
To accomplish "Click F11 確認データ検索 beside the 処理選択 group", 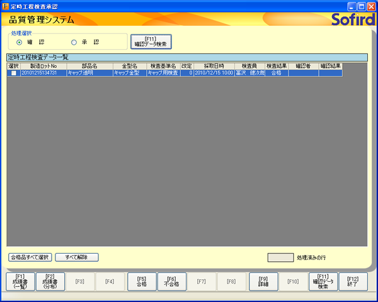I will click(151, 42).
